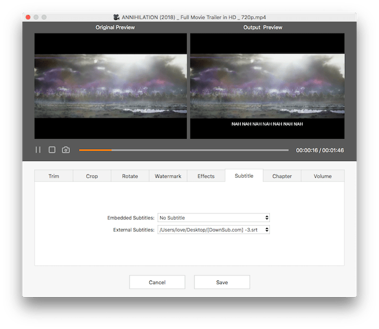Open the Crop tab

pos(92,176)
